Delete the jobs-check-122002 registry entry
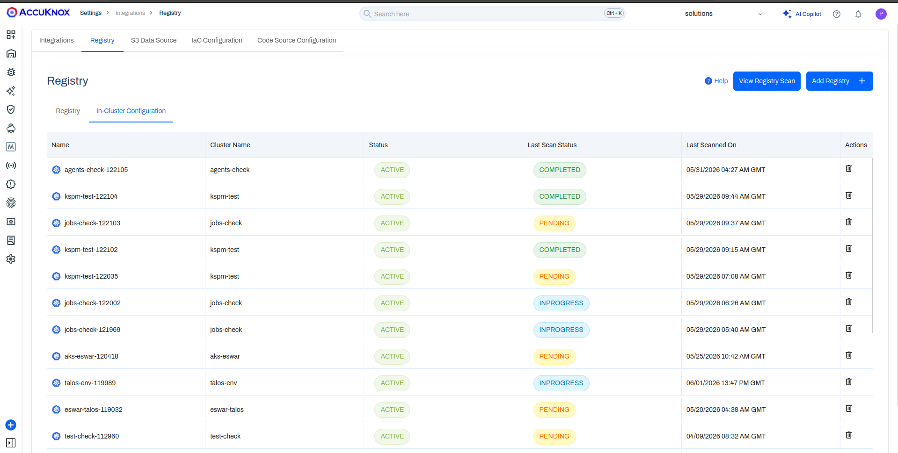This screenshot has width=898, height=453. pyautogui.click(x=849, y=302)
